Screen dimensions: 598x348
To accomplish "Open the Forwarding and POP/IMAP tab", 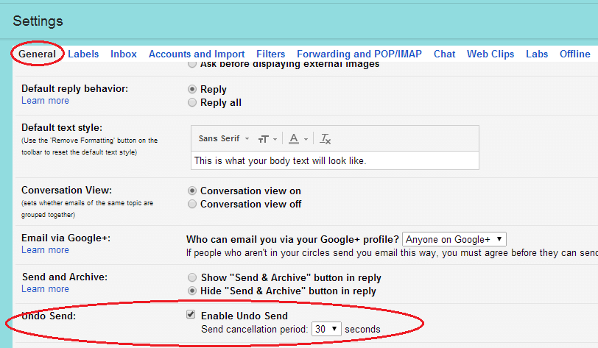I will click(359, 54).
